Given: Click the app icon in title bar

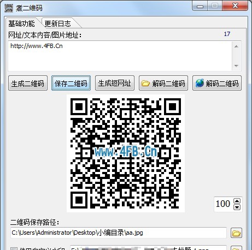Looking at the screenshot, I should (9, 8).
